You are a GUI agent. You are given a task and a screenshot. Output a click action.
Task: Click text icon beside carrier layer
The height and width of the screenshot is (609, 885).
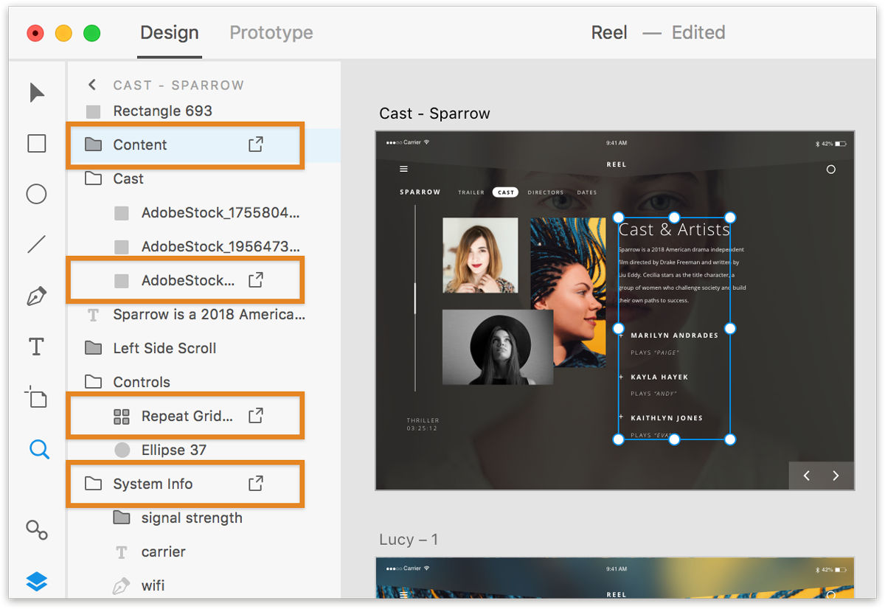pos(122,552)
